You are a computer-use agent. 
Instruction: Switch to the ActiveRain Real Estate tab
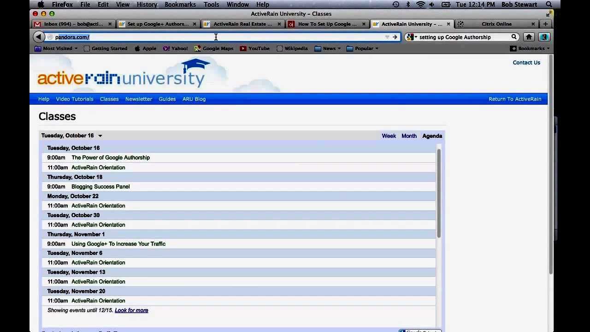click(x=241, y=24)
